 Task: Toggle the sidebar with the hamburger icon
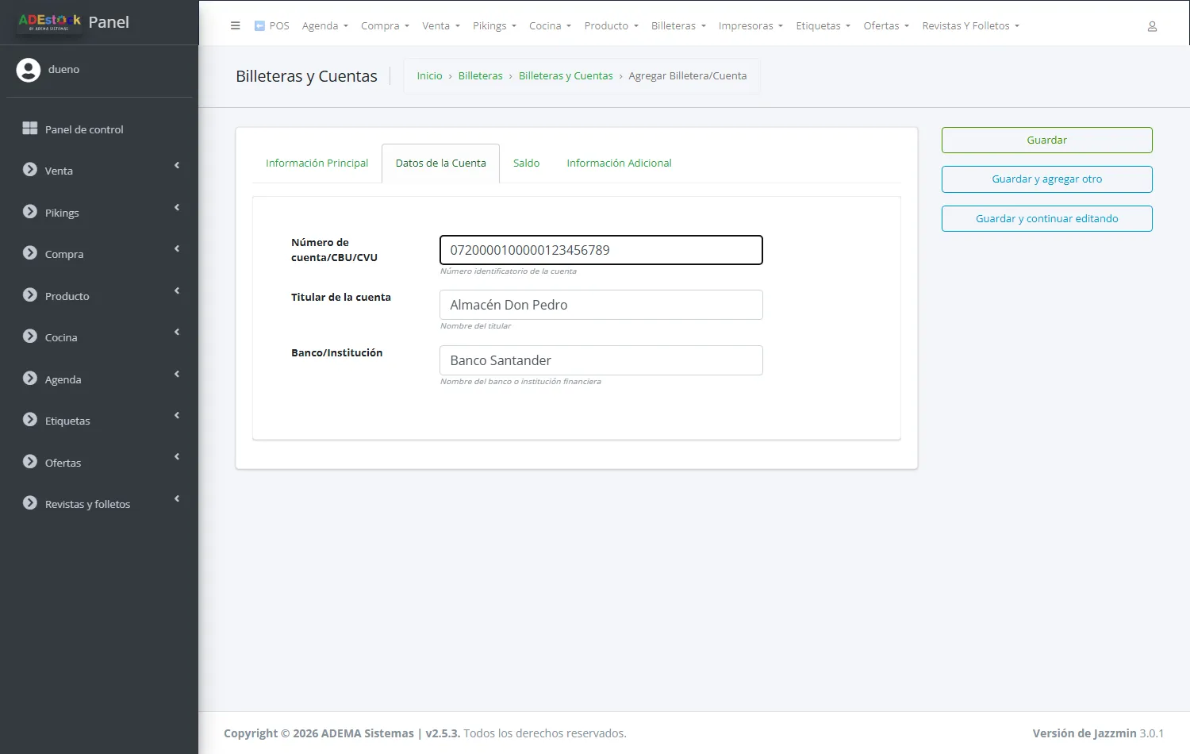235,25
